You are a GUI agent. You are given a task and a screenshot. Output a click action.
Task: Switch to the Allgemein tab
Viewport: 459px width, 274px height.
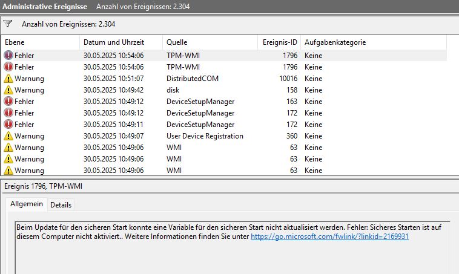(x=27, y=204)
